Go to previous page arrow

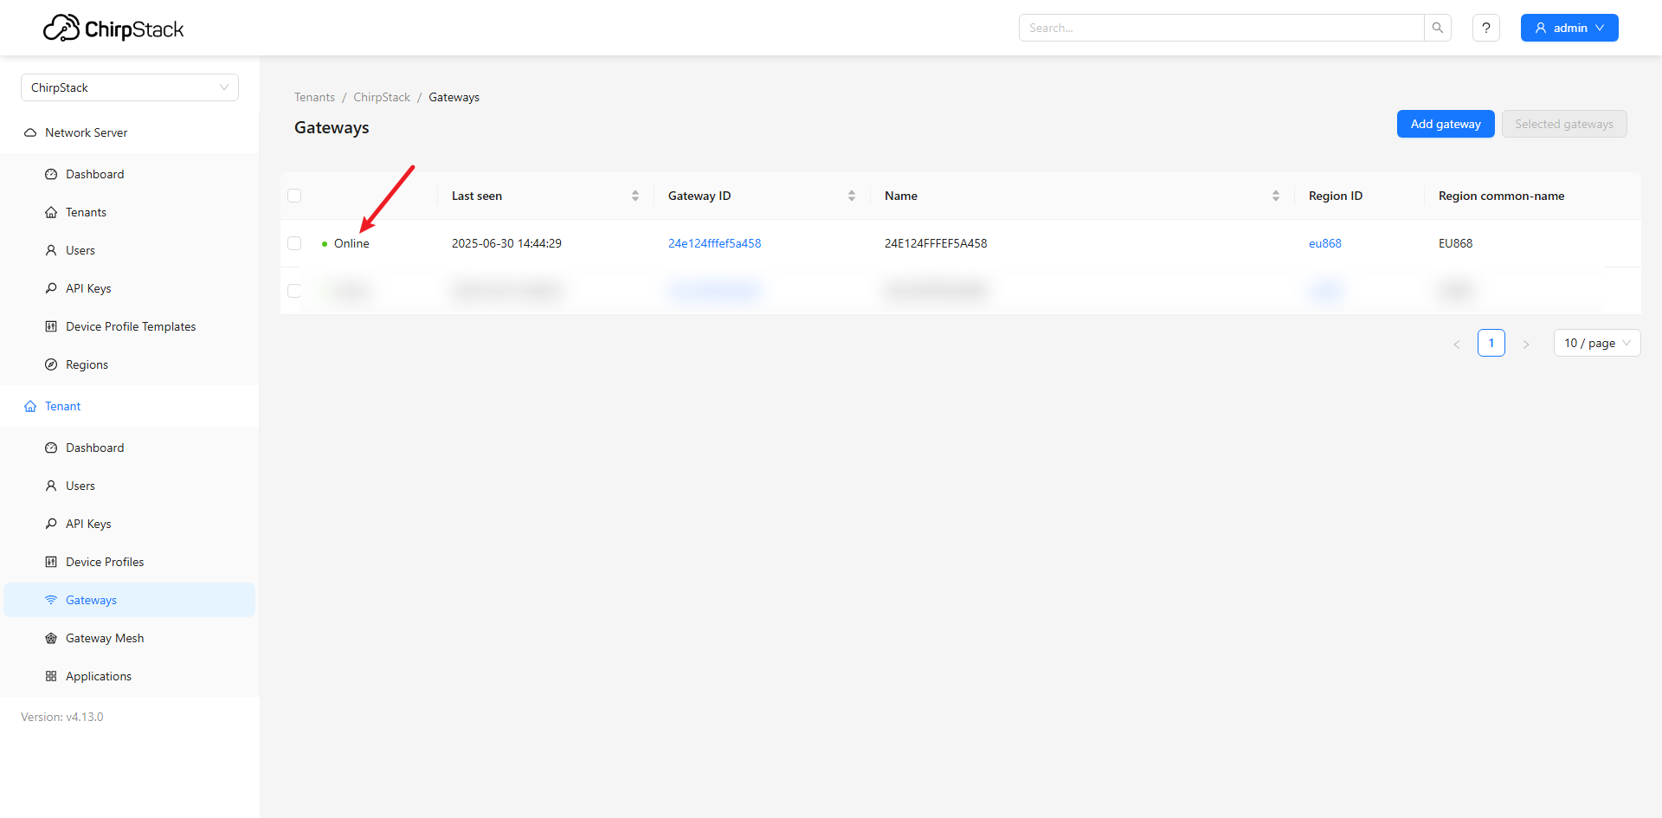click(1457, 344)
